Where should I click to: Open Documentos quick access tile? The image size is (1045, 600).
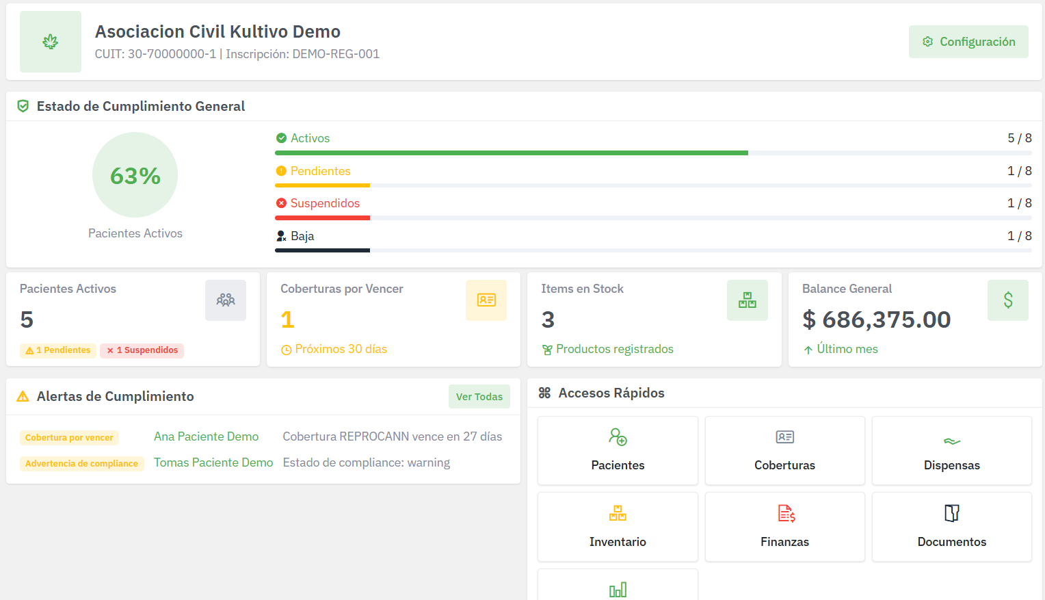[952, 527]
